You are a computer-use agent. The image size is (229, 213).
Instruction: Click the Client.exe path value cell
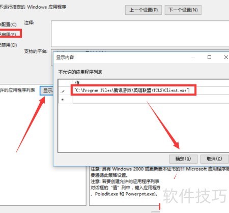click(151, 90)
